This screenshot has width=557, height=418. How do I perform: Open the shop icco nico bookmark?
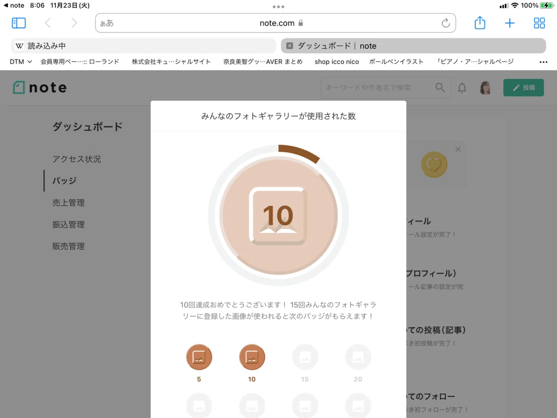[x=337, y=61]
